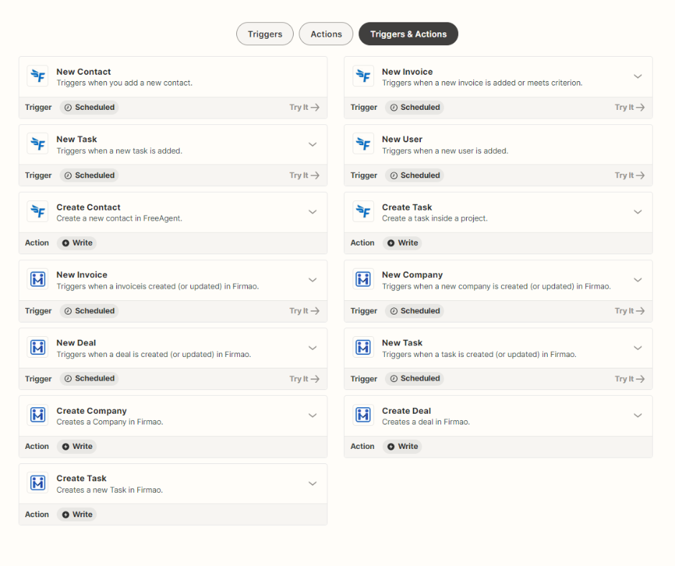Click Try It for New Company trigger
675x566 pixels.
click(x=629, y=310)
